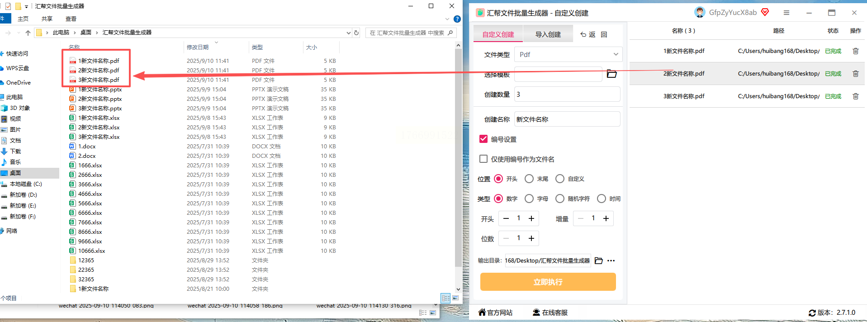Delete the 1新文件名称.pdf list entry
867x322 pixels.
[855, 51]
